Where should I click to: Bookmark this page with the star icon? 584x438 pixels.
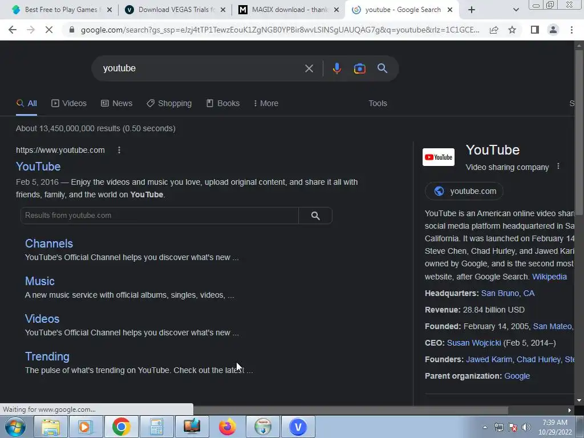coord(512,30)
